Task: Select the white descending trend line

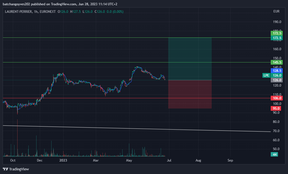Action: point(137,128)
